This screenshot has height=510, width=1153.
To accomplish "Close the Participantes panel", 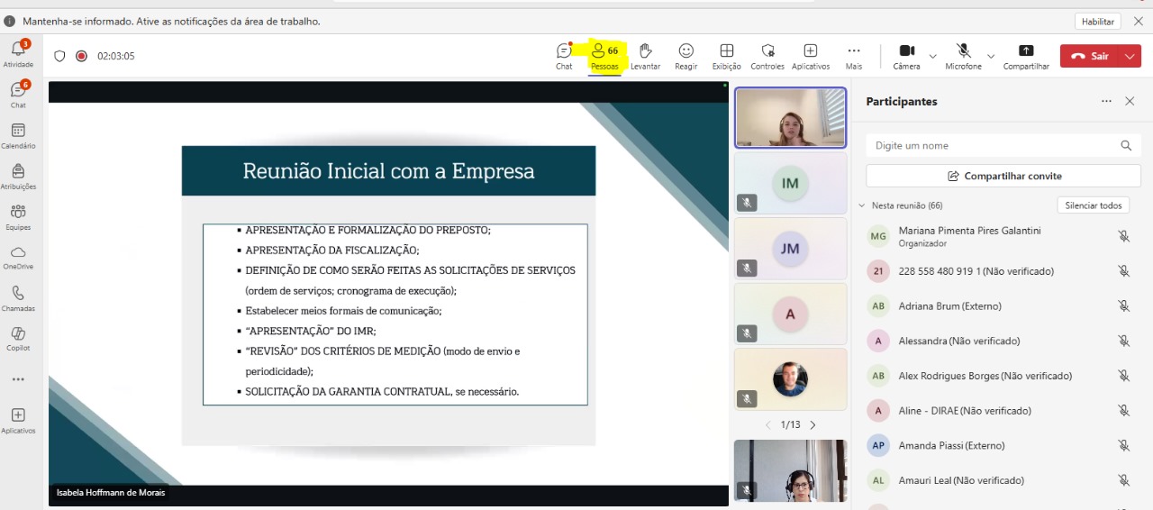I will [x=1130, y=102].
